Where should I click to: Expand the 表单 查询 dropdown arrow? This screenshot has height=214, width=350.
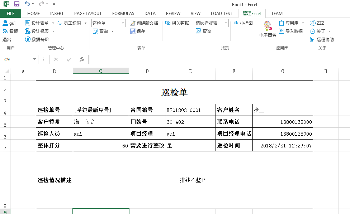tap(112, 31)
